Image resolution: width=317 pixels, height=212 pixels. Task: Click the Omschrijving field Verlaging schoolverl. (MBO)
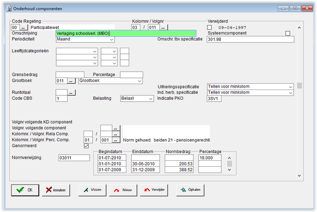(126, 34)
